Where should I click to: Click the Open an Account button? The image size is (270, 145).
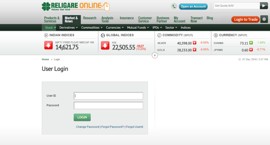(x=193, y=7)
